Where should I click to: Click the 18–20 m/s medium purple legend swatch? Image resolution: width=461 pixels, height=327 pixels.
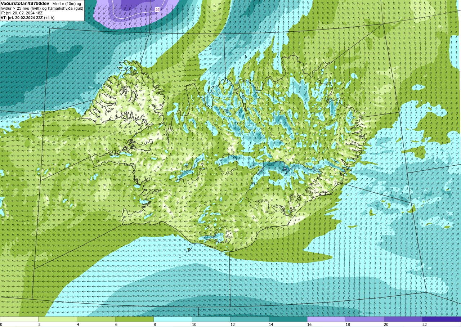(365, 319)
